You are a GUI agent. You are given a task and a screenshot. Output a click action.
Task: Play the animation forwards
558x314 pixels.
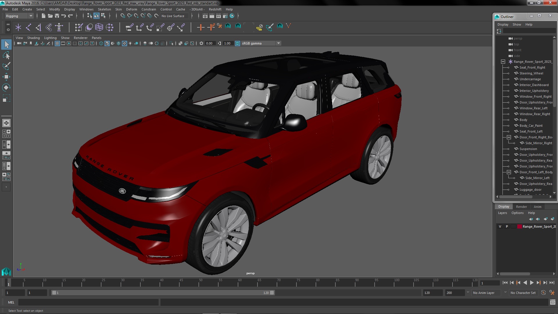tap(532, 283)
